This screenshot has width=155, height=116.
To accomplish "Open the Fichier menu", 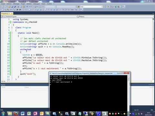I will [3, 4].
